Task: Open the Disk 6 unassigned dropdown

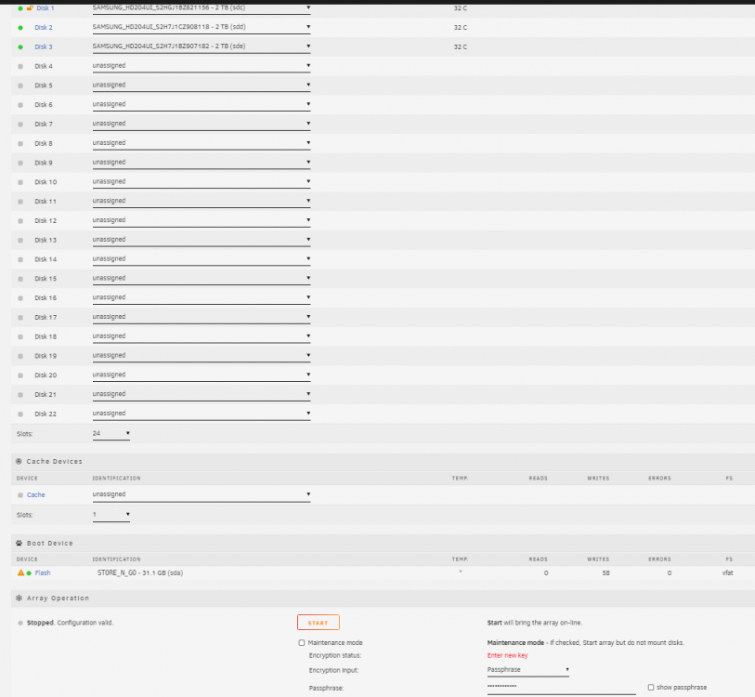Action: click(202, 105)
